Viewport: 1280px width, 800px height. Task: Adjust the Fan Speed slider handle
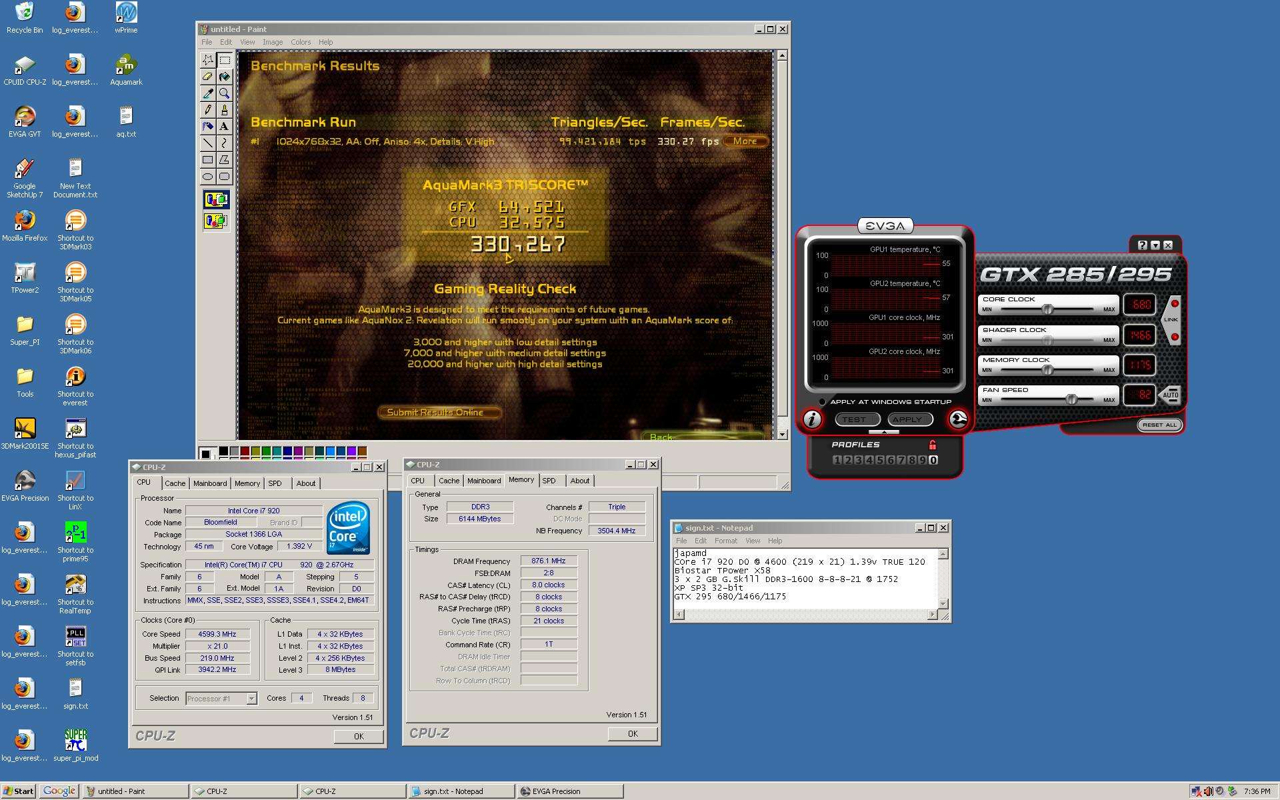1071,400
